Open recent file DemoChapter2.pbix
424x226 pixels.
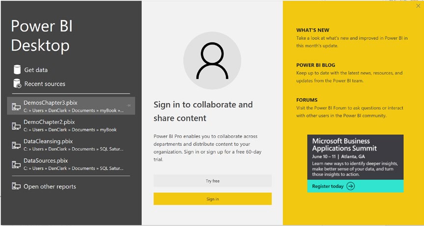[71, 125]
